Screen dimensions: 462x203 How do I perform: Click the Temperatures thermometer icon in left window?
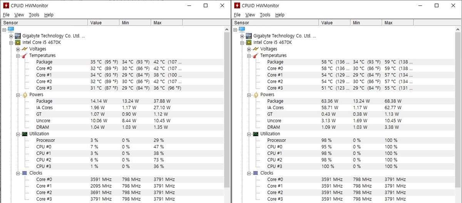[24, 55]
